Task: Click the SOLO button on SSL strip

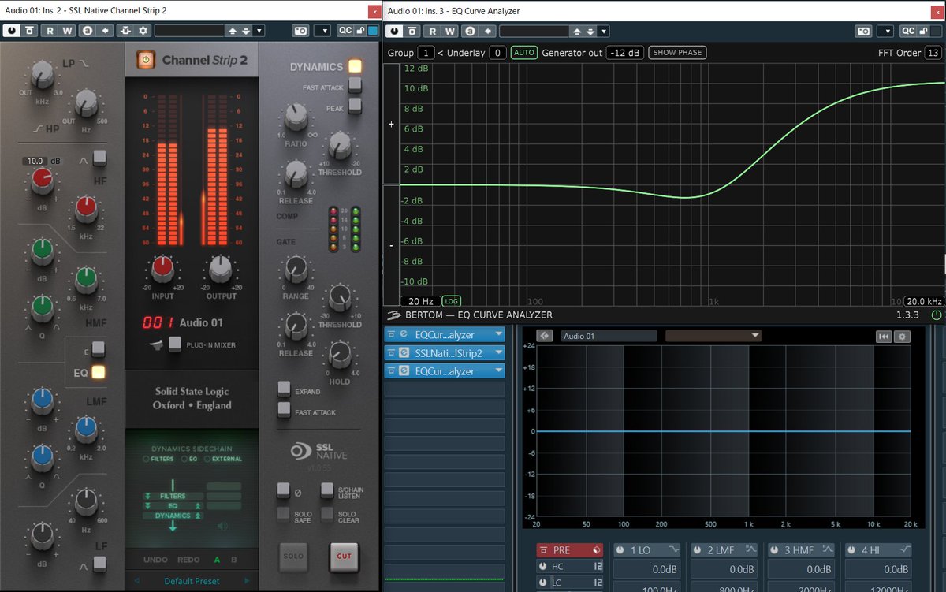Action: pos(292,556)
